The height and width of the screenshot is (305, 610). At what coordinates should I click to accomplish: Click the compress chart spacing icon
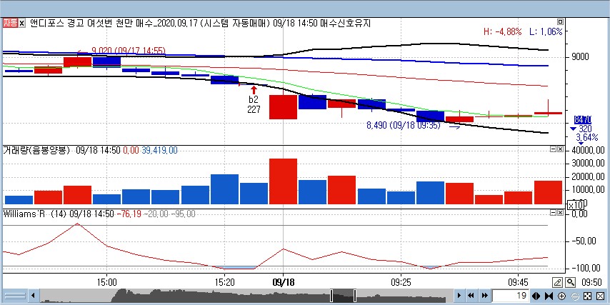[x=549, y=296]
